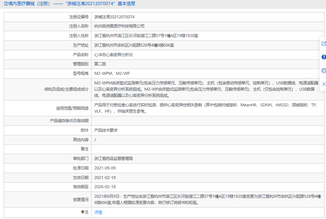The width and height of the screenshot is (326, 219).
Task: Select approving department 浙江省药品监督管理局
Action: click(x=113, y=158)
